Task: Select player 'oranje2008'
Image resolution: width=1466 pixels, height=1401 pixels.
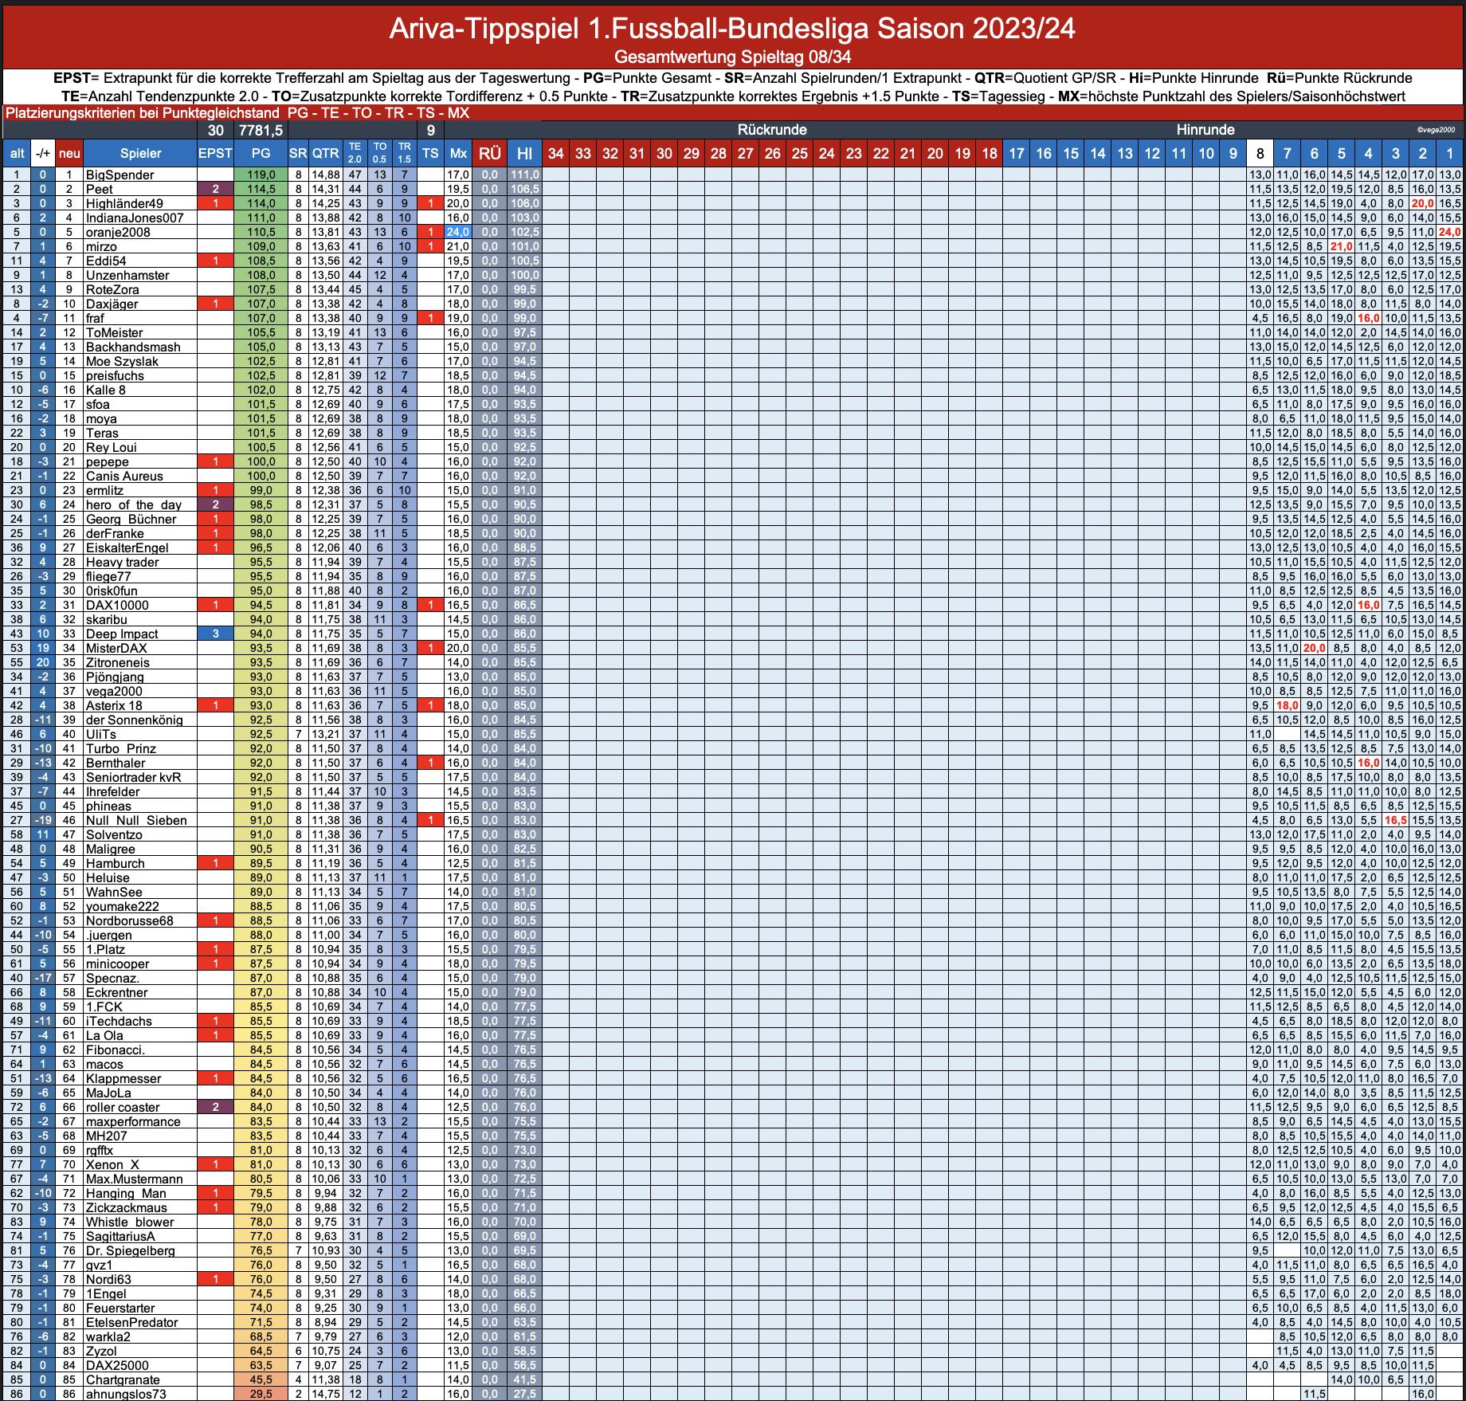Action: point(118,232)
